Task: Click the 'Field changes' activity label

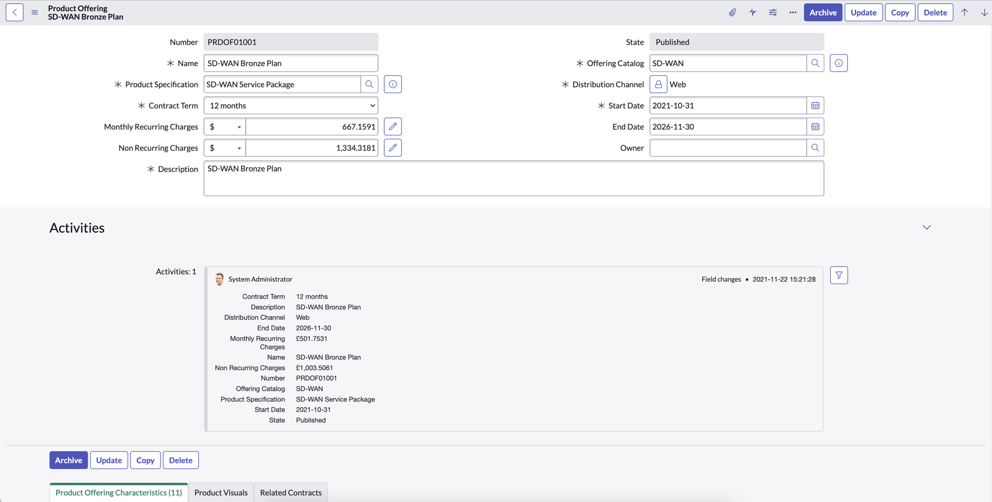Action: (721, 279)
